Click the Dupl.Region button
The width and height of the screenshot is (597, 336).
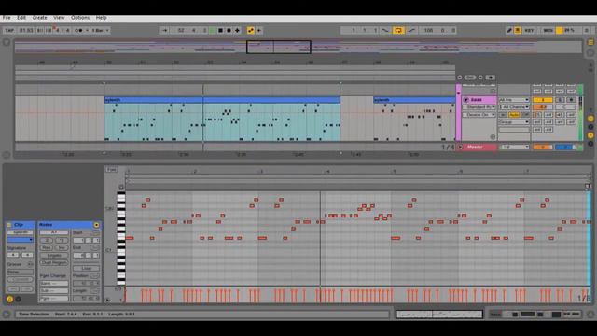[54, 263]
